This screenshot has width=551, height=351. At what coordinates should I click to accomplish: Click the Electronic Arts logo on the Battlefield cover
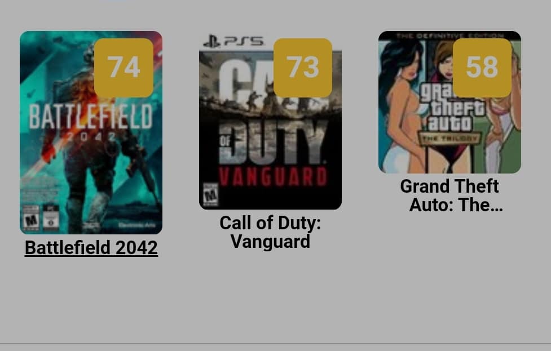tap(136, 225)
